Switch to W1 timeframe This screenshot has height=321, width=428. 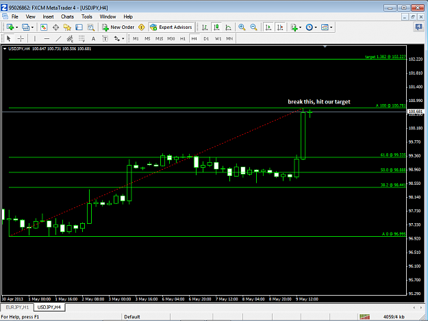218,39
